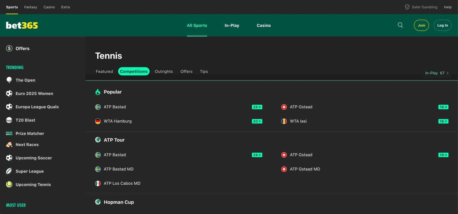Open the Safer Gambling link text
The height and width of the screenshot is (214, 458).
point(424,7)
